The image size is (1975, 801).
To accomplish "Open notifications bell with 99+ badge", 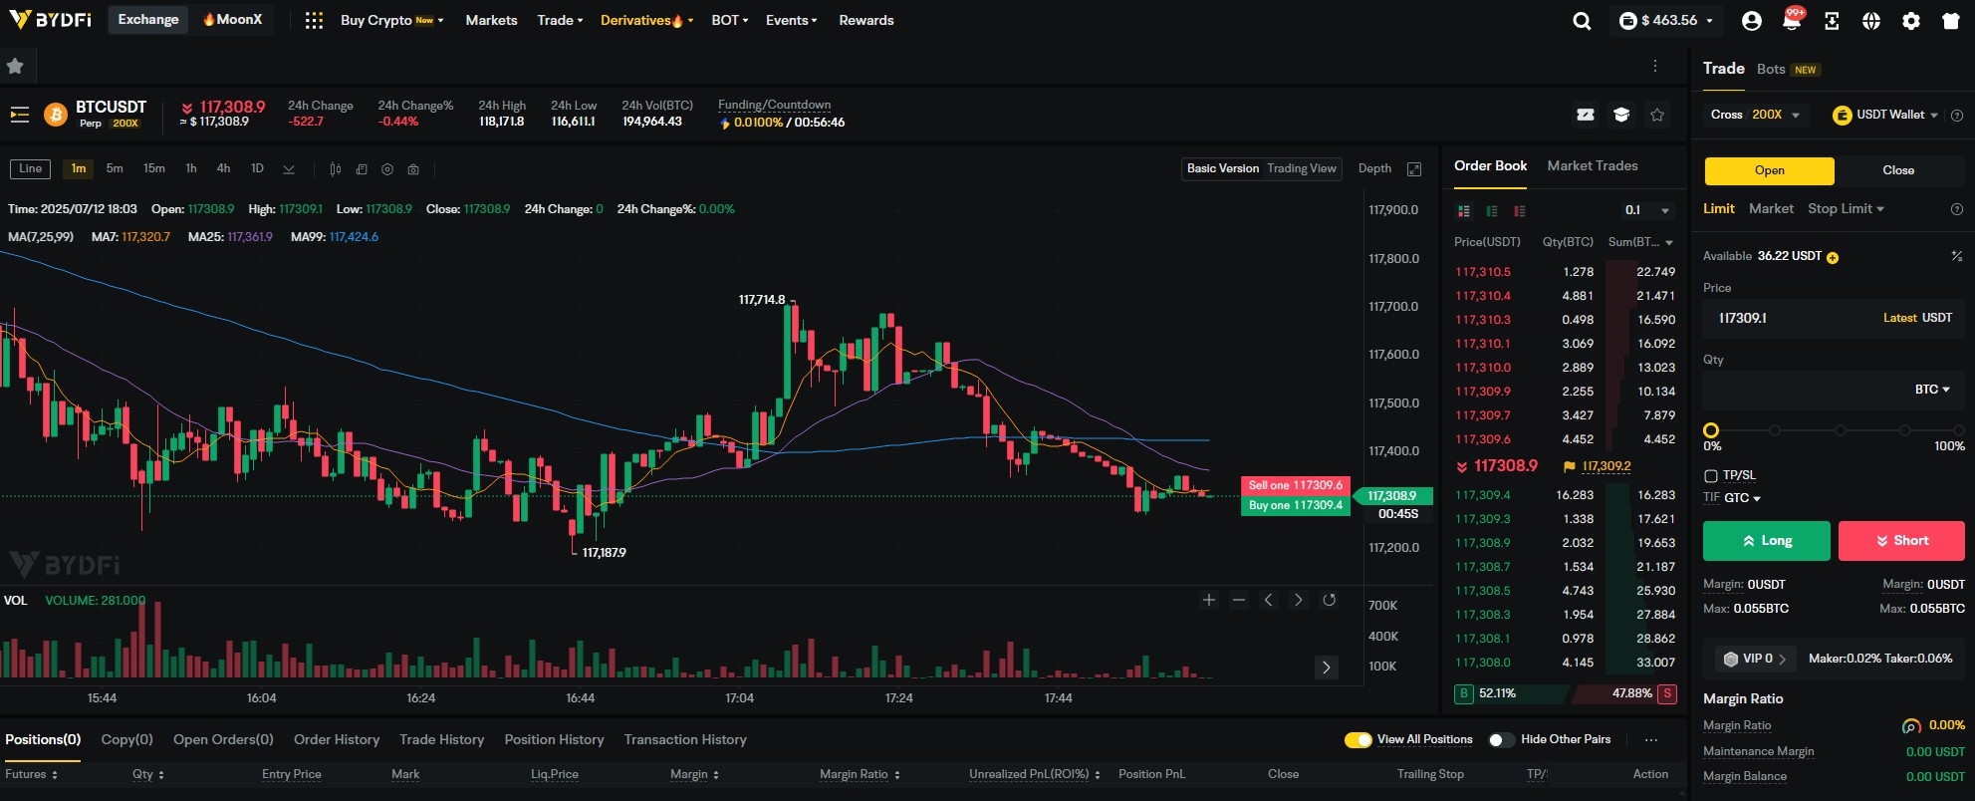I will (1792, 20).
